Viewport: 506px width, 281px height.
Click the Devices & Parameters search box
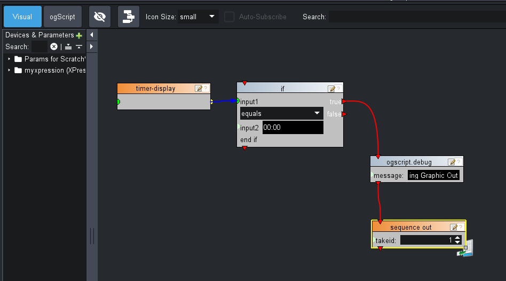click(x=39, y=47)
